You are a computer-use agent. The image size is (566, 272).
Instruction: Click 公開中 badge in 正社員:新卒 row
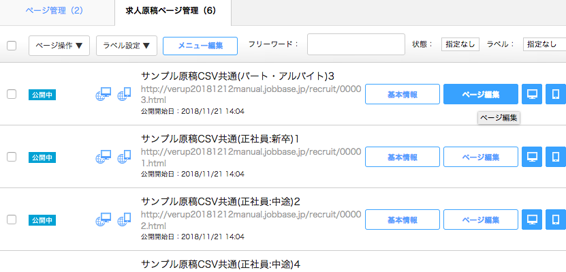tap(42, 157)
